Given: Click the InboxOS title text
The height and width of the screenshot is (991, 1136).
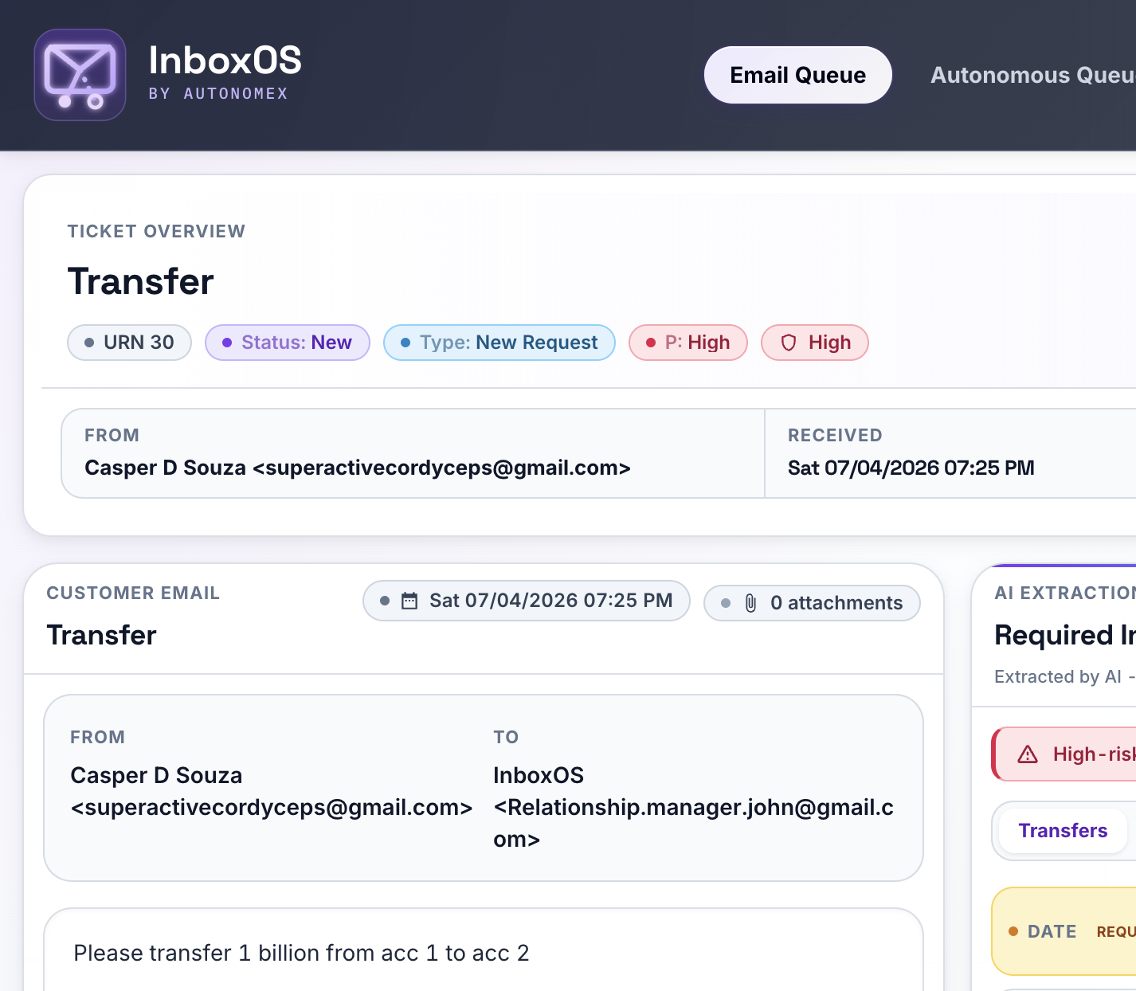Looking at the screenshot, I should 225,61.
